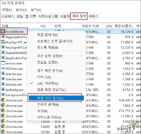Click the PID 16784 cell
The width and height of the screenshot is (141, 134).
[45, 132]
